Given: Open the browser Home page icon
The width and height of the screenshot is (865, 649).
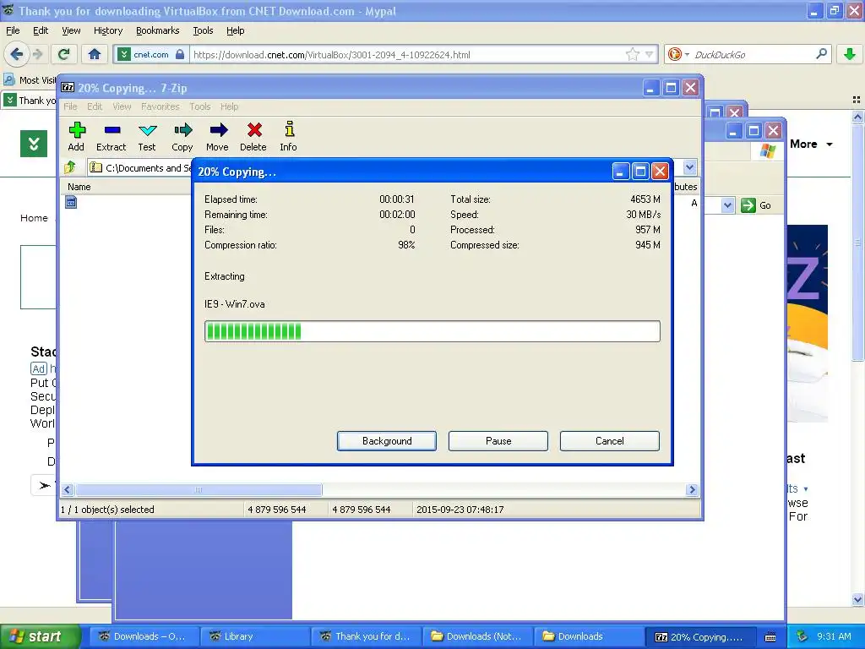Looking at the screenshot, I should [95, 54].
